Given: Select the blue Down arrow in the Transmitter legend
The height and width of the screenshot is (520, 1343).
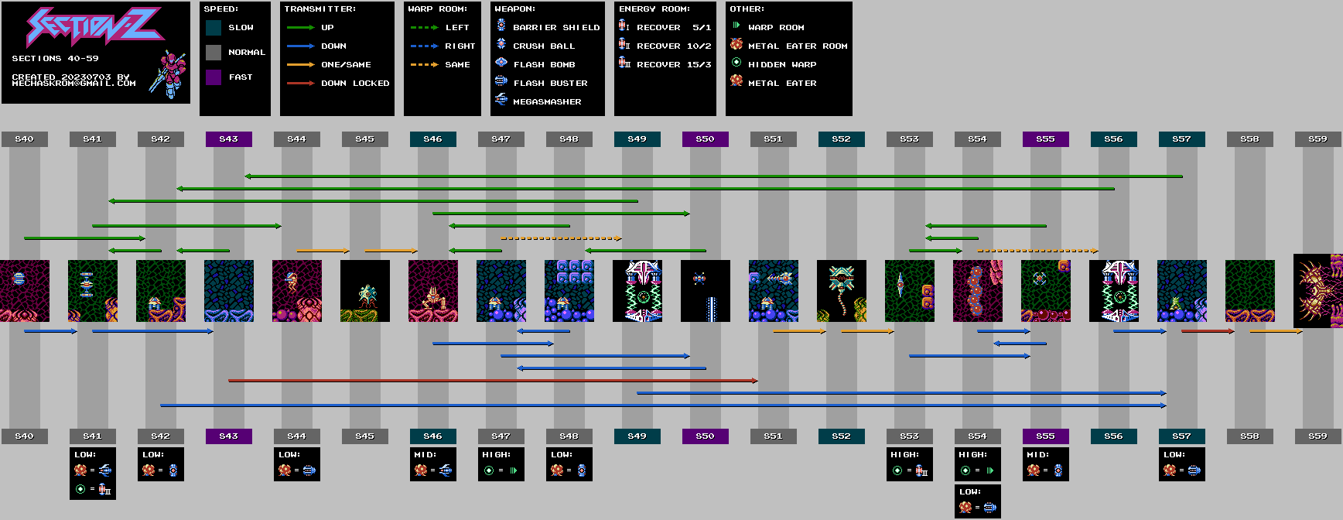Looking at the screenshot, I should click(x=300, y=46).
